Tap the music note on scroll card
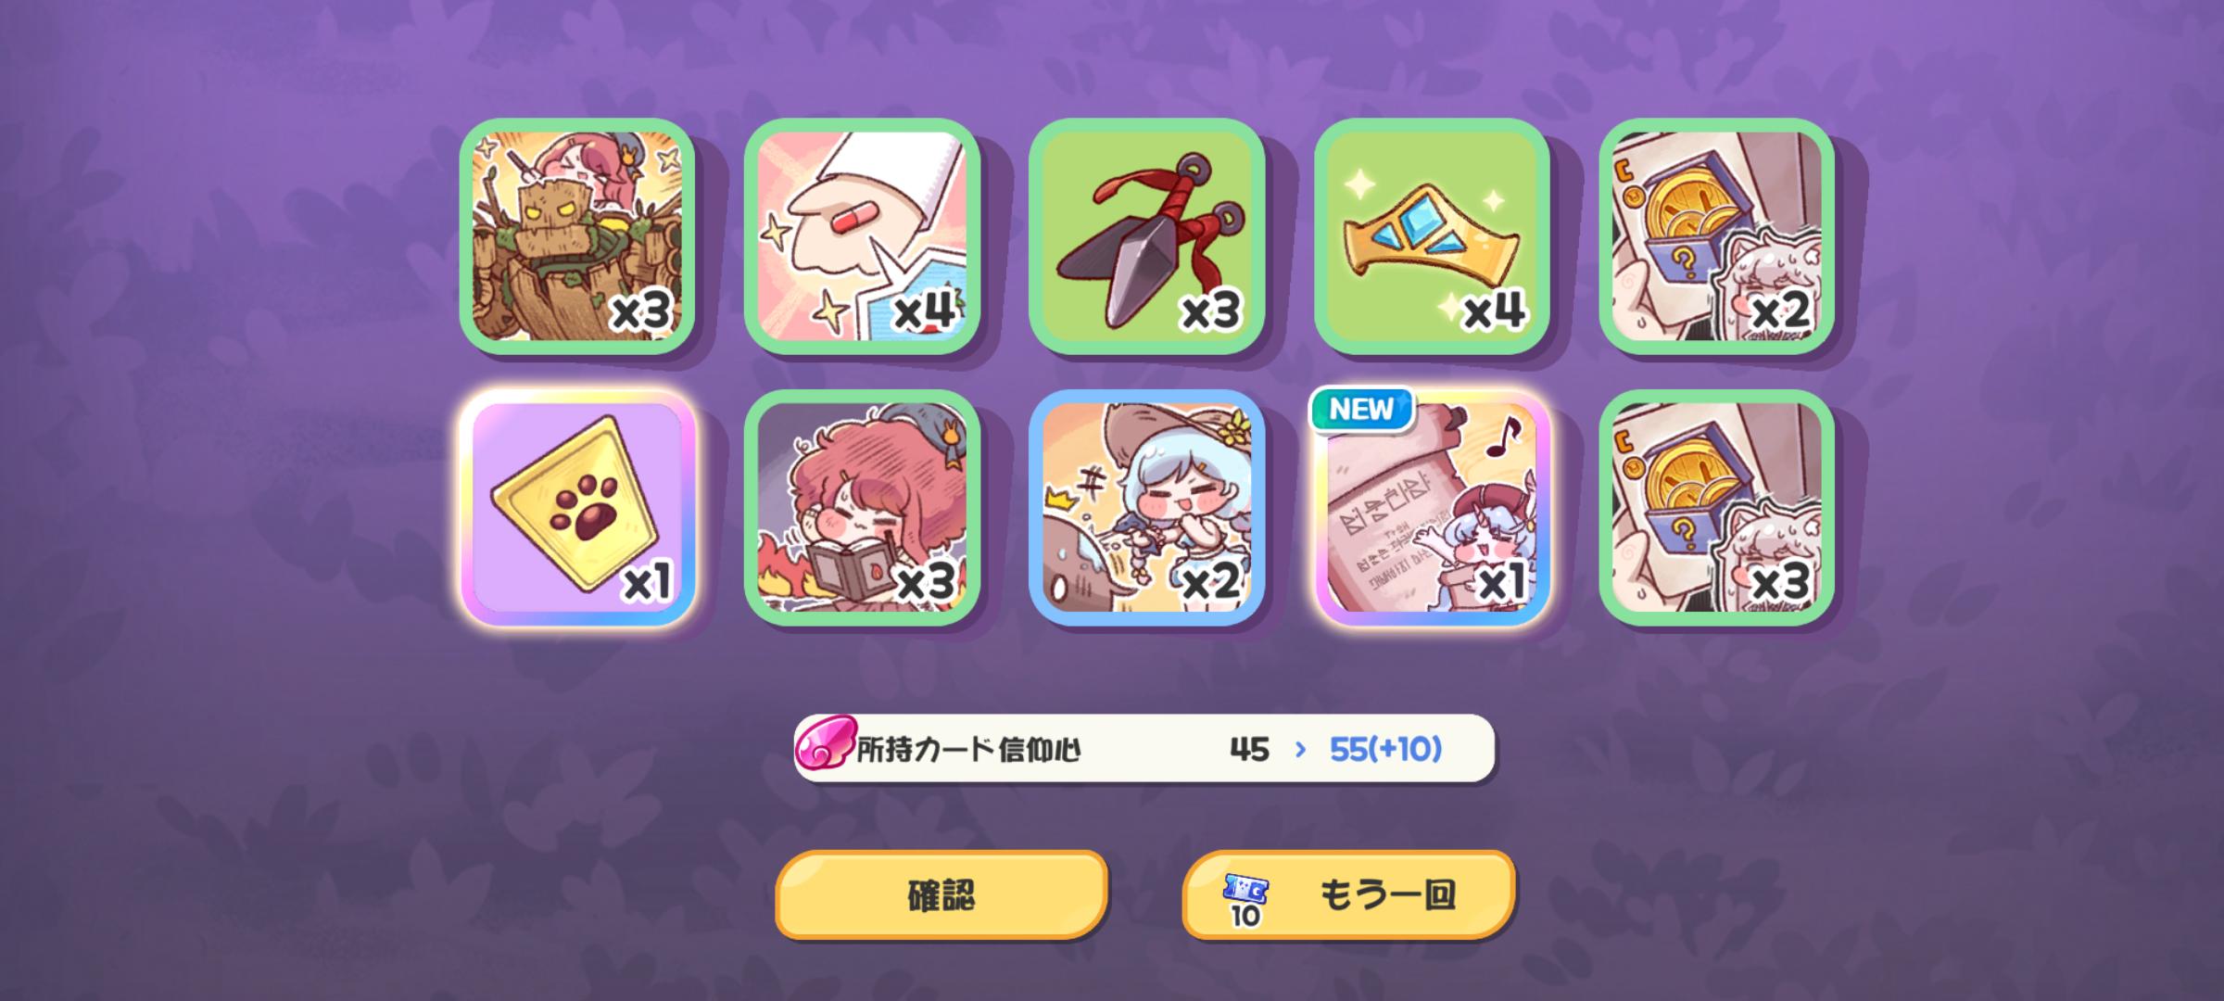This screenshot has width=2224, height=1001. coord(1501,437)
